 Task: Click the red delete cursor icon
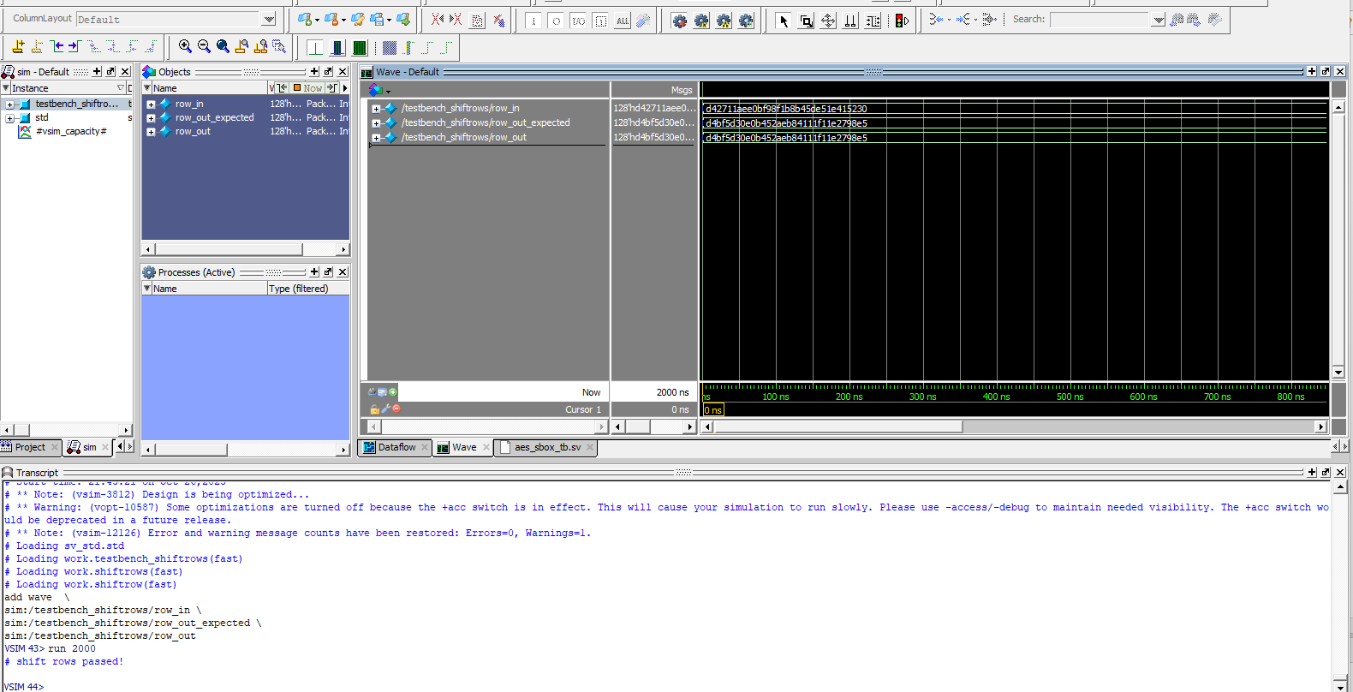coord(396,409)
